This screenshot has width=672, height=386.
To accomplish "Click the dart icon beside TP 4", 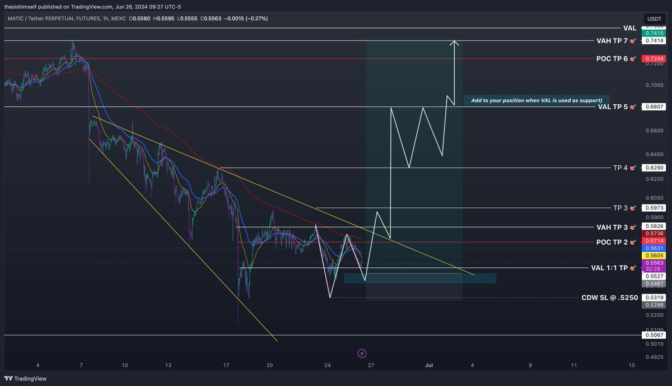I will (x=633, y=168).
